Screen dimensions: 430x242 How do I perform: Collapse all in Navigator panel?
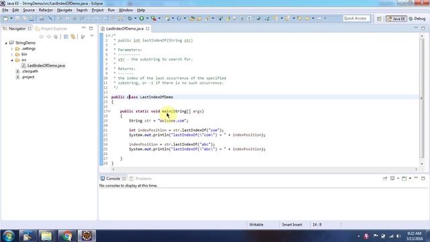click(66, 36)
